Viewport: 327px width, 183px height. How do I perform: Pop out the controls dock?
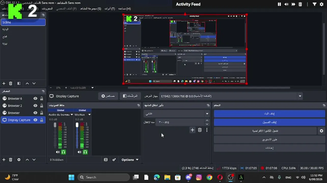click(x=324, y=105)
